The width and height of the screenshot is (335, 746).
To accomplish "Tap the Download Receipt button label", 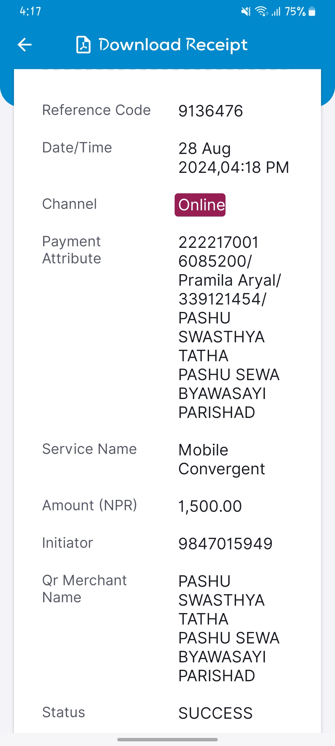I will (173, 45).
